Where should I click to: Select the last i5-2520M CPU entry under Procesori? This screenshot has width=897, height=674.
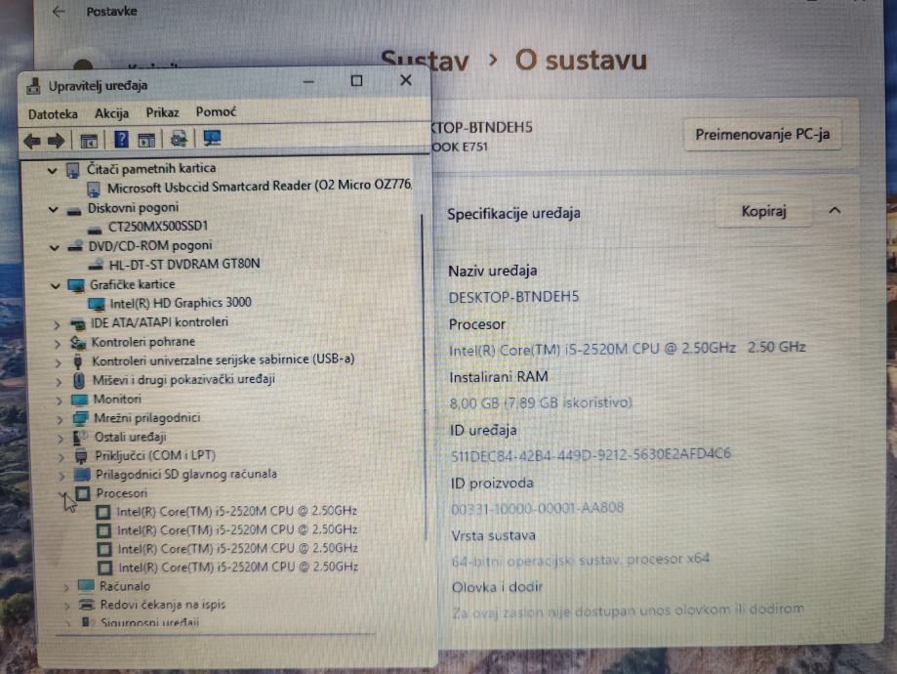point(238,567)
